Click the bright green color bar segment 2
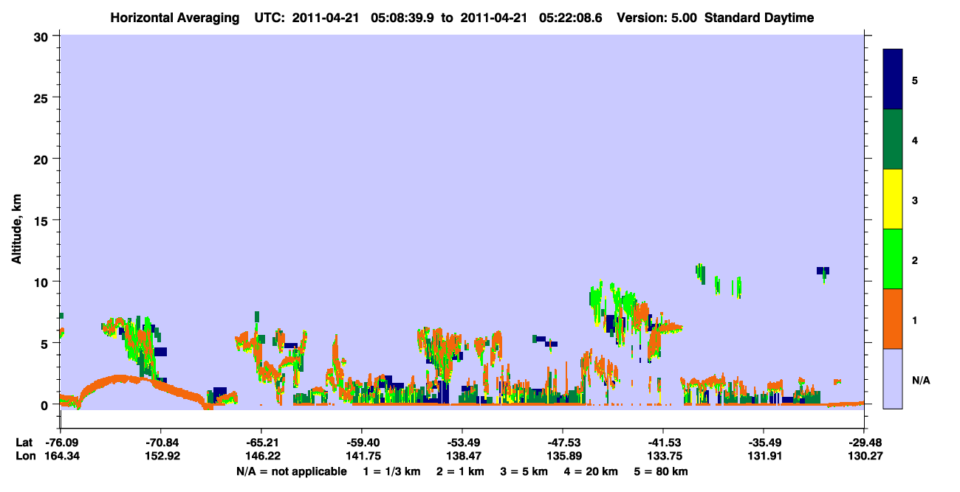This screenshot has width=960, height=492. (893, 258)
